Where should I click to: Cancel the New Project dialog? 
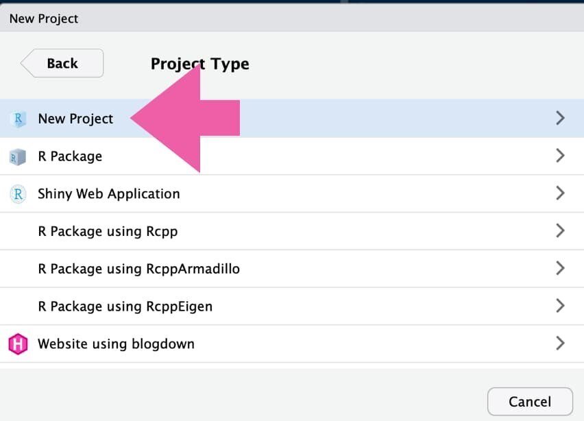530,402
